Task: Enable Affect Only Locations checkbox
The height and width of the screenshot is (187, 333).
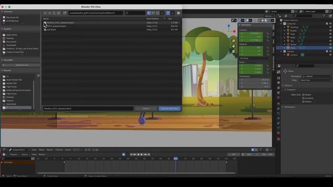Action: click(303, 98)
